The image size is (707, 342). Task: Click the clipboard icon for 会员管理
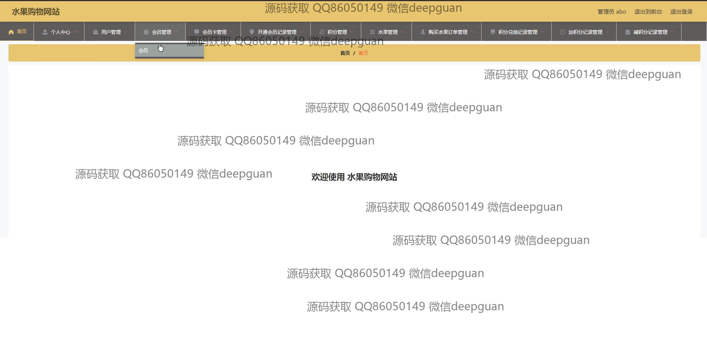(x=146, y=32)
